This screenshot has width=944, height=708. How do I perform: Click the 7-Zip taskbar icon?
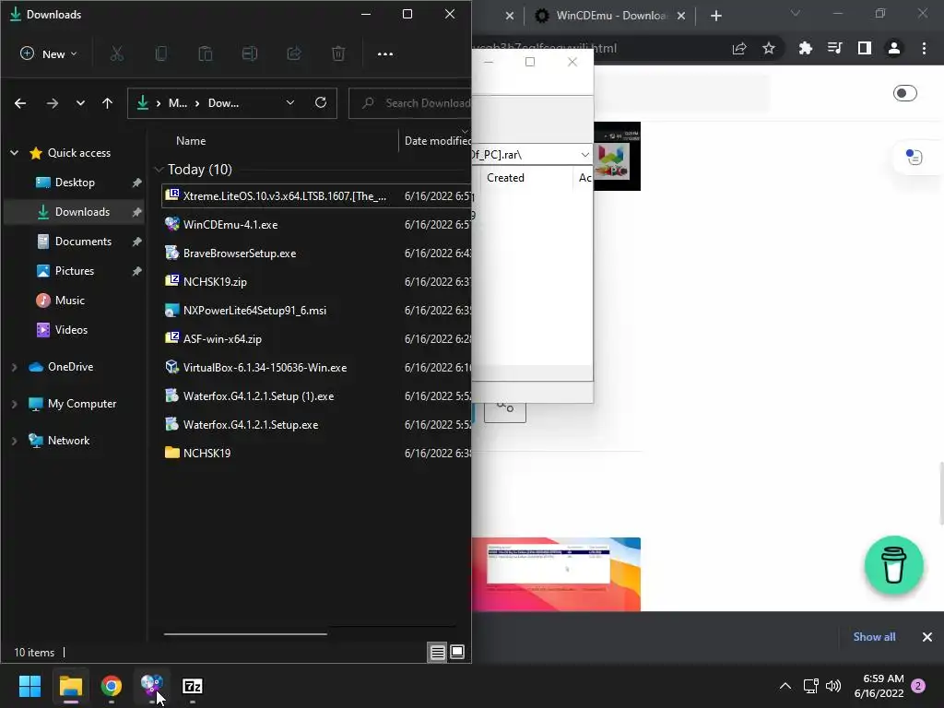(x=192, y=686)
